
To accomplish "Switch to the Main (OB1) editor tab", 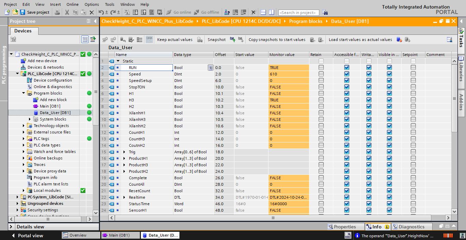I will point(120,235).
